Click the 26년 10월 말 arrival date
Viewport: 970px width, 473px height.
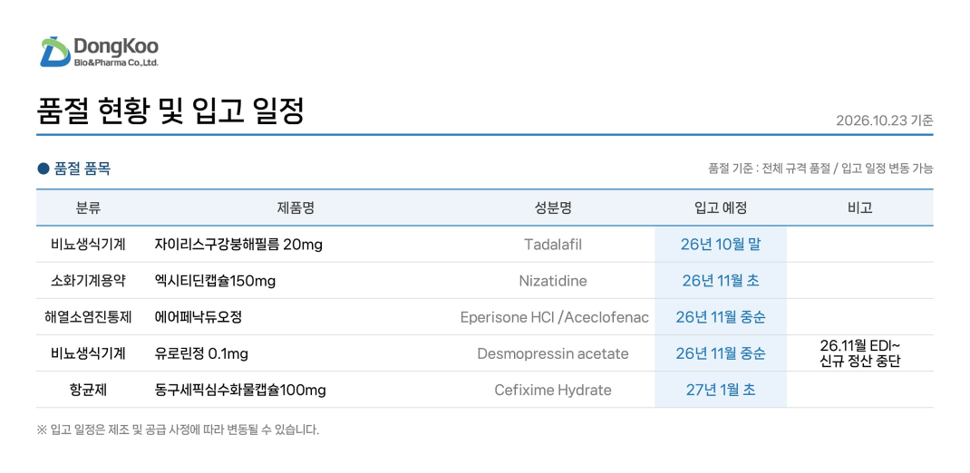tap(720, 245)
